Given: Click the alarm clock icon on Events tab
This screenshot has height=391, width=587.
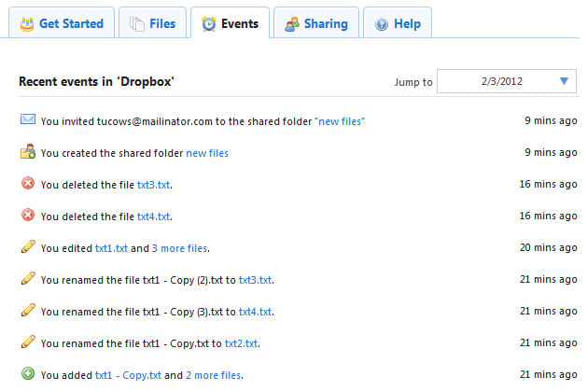Looking at the screenshot, I should pyautogui.click(x=208, y=24).
